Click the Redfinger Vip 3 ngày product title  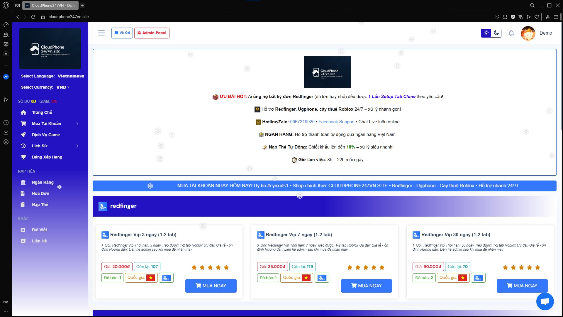143,235
